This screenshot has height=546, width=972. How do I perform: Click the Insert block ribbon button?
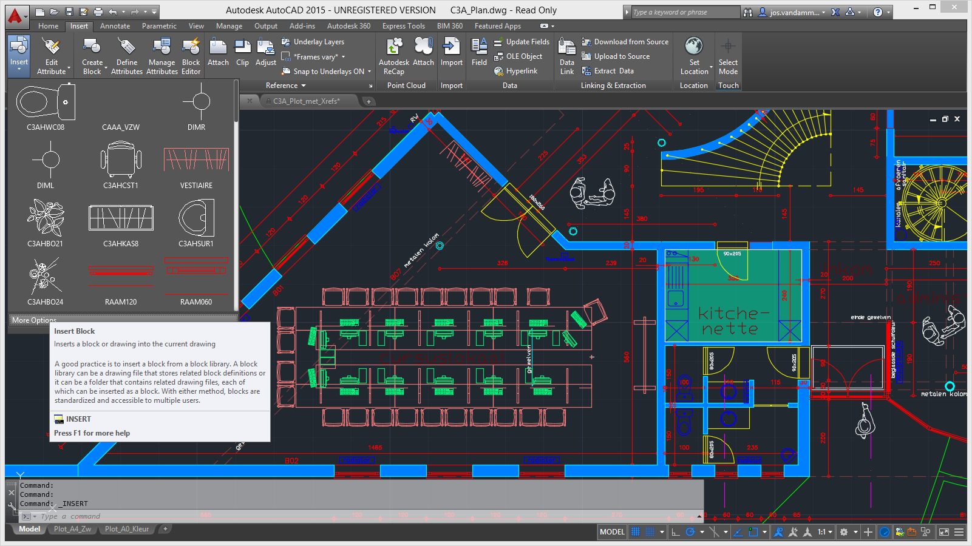[x=19, y=55]
